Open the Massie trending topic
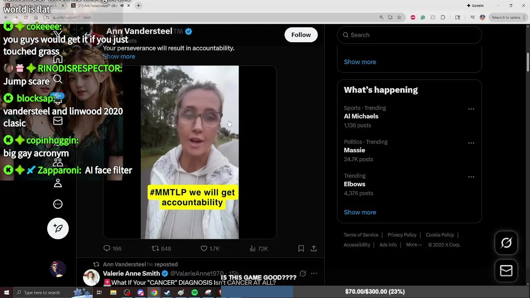Image resolution: width=530 pixels, height=298 pixels. 354,150
